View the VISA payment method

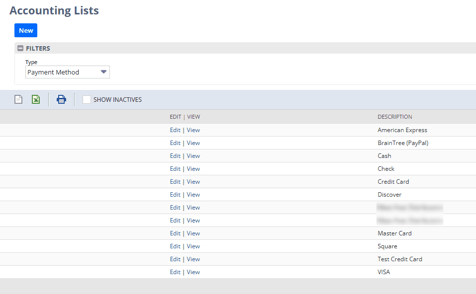[x=193, y=272]
